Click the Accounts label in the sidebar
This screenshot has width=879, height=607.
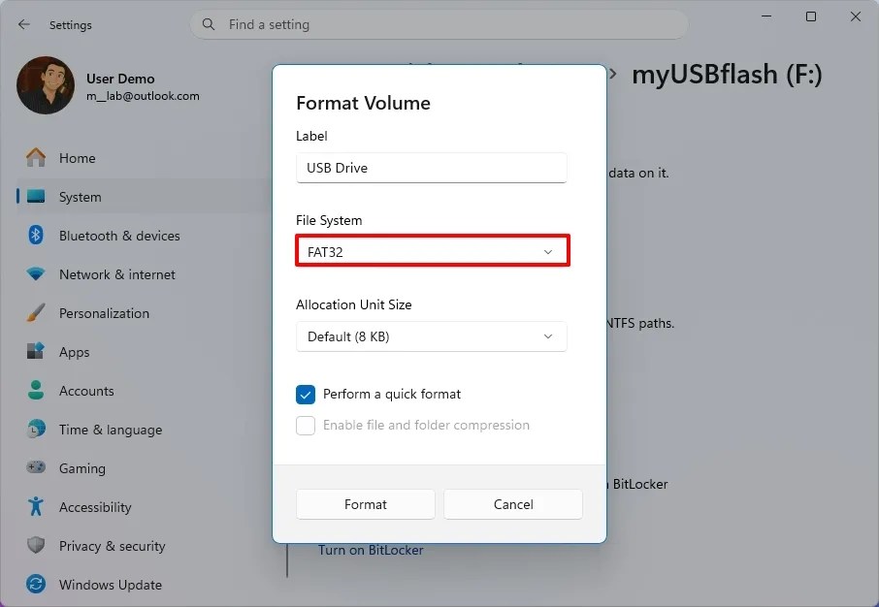point(86,391)
